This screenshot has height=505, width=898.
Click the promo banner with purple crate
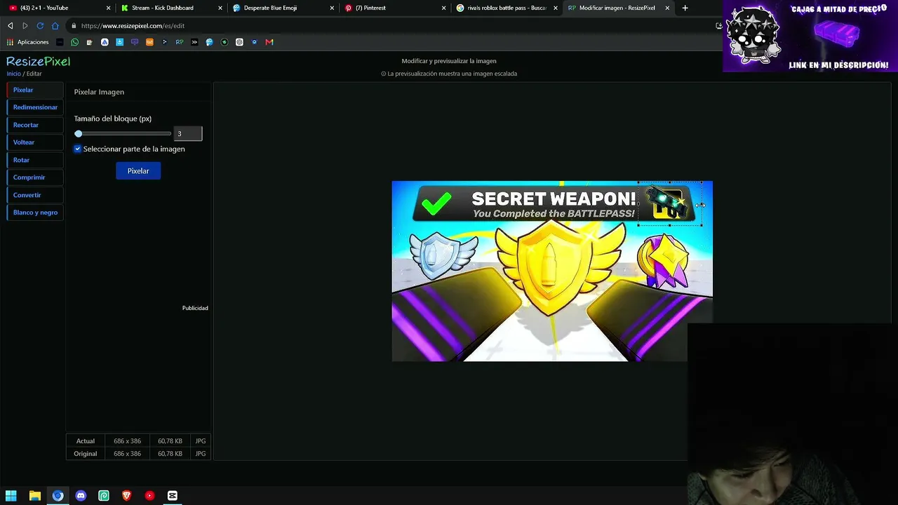pyautogui.click(x=810, y=36)
